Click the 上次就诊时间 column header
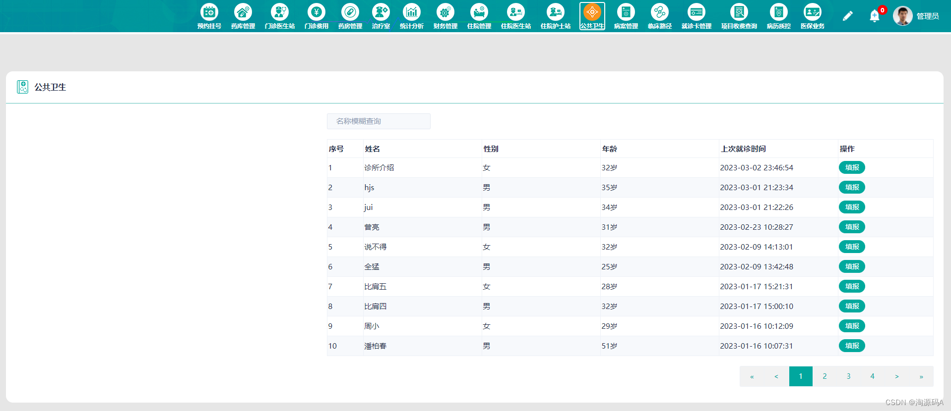Screen dimensions: 951x411 point(743,149)
